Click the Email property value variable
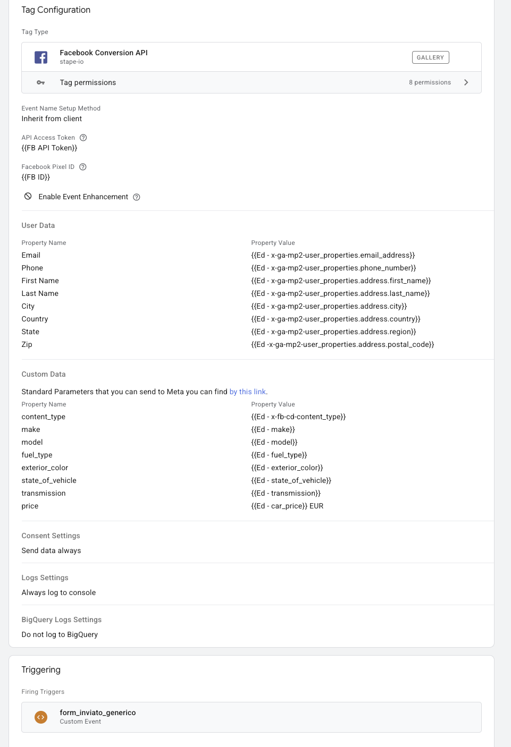 333,255
